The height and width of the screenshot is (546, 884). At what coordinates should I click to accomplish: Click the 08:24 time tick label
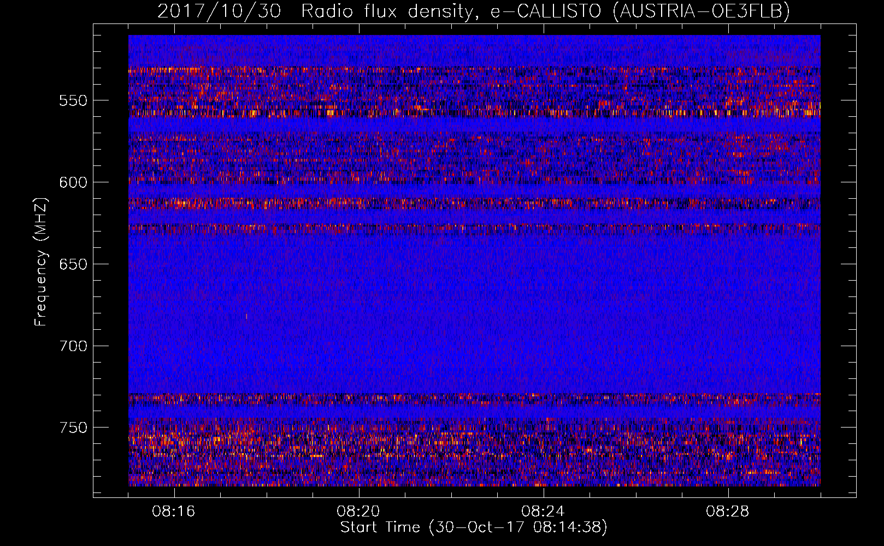pyautogui.click(x=543, y=512)
